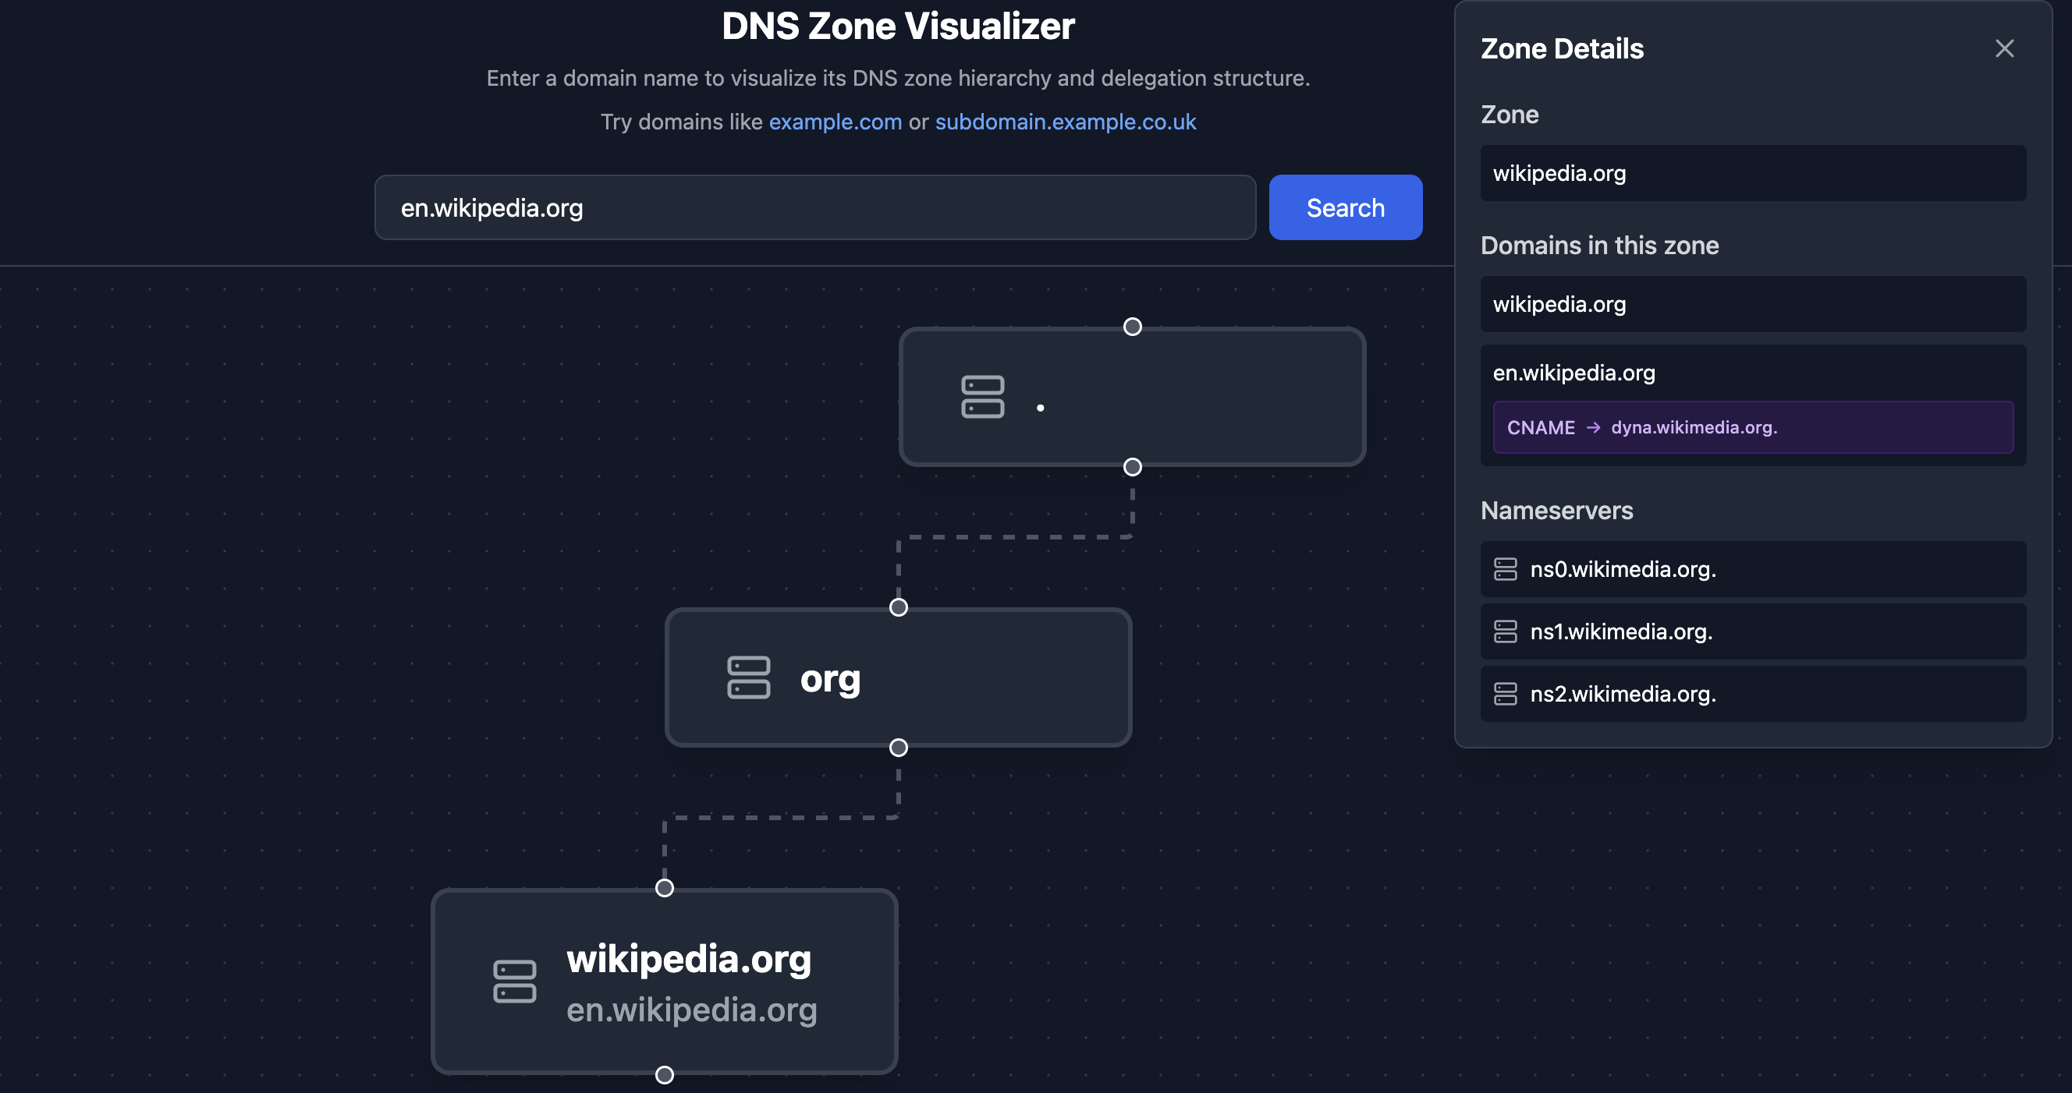Click the wikipedia.org entry under Domains in this zone

1752,304
